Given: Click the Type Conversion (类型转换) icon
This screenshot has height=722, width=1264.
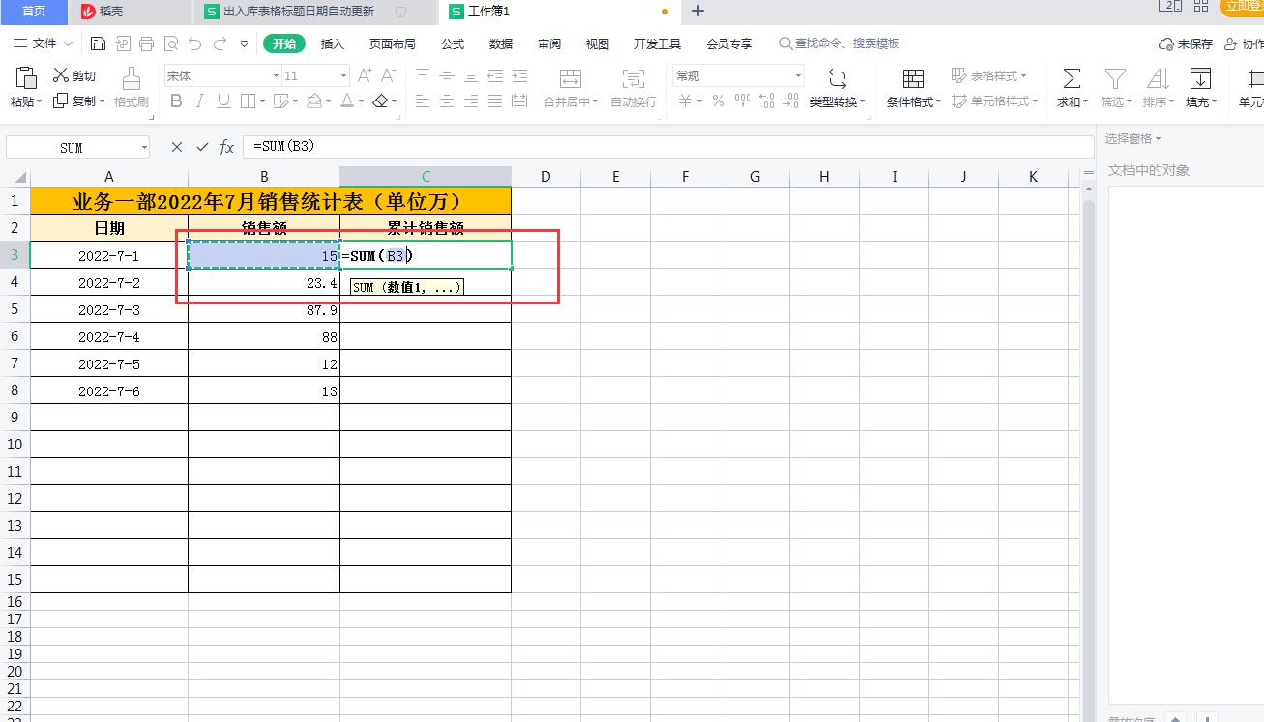Looking at the screenshot, I should pos(838,78).
